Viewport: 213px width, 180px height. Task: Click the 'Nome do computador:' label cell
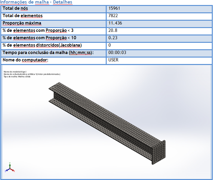pos(25,60)
